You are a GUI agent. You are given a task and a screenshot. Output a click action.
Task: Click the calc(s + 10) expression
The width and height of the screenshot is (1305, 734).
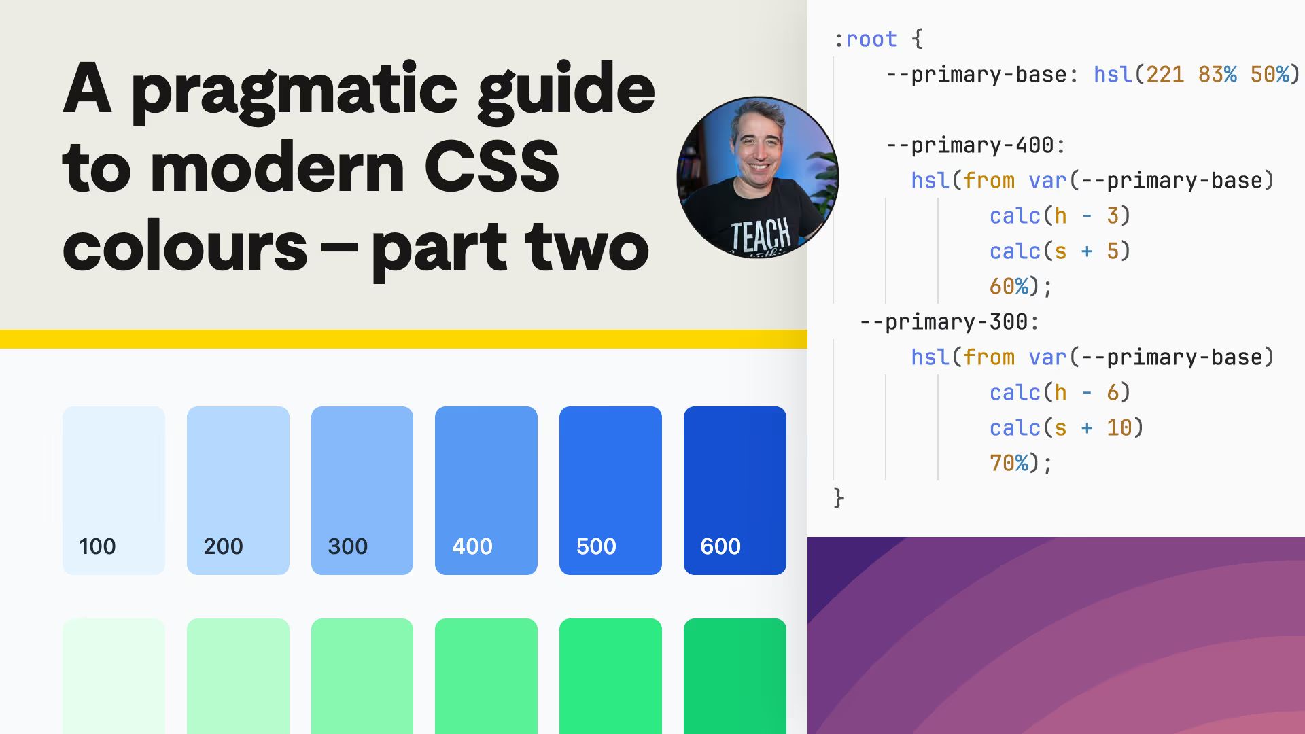pyautogui.click(x=1065, y=427)
